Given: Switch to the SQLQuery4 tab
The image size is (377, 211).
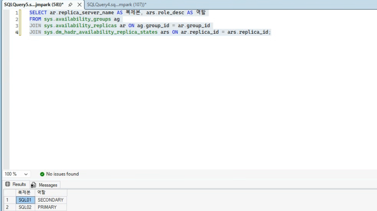Looking at the screenshot, I should pyautogui.click(x=117, y=5).
